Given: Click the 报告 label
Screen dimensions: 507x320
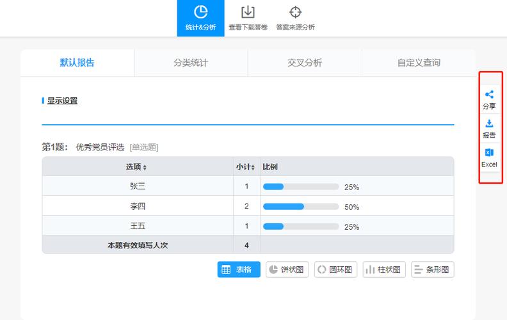Looking at the screenshot, I should coord(489,135).
